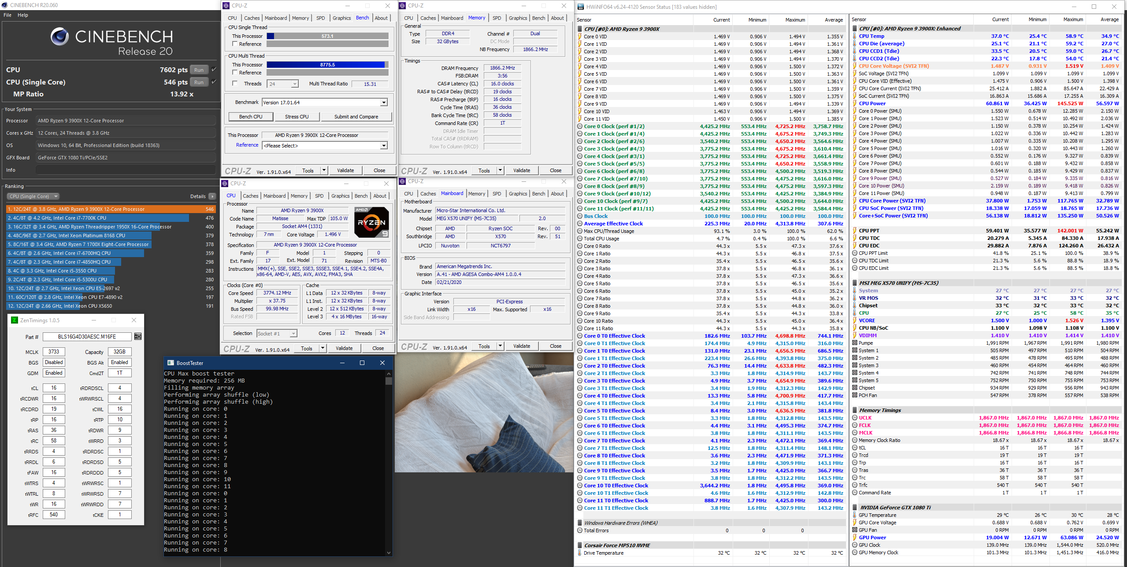Click the ZenTimings screenshot camera icon
The height and width of the screenshot is (567, 1127).
pyautogui.click(x=138, y=336)
